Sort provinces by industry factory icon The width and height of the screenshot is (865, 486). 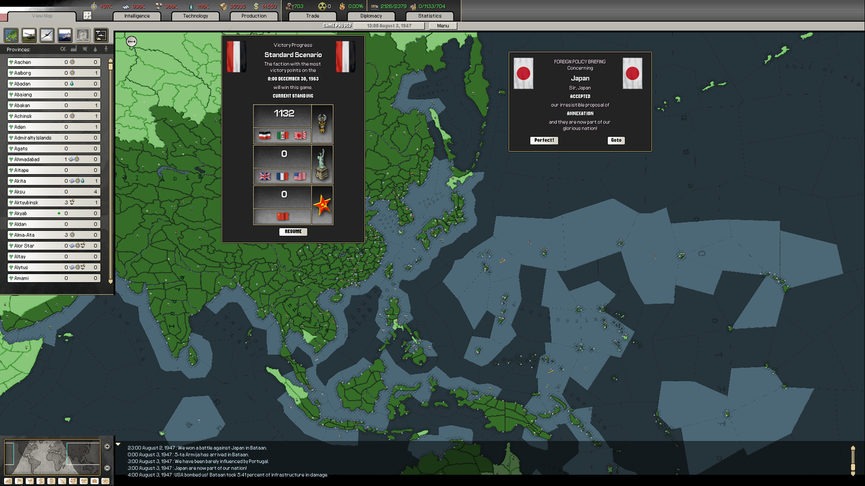74,49
